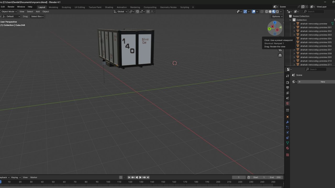Open the Modifiers wrench tab

(287, 122)
